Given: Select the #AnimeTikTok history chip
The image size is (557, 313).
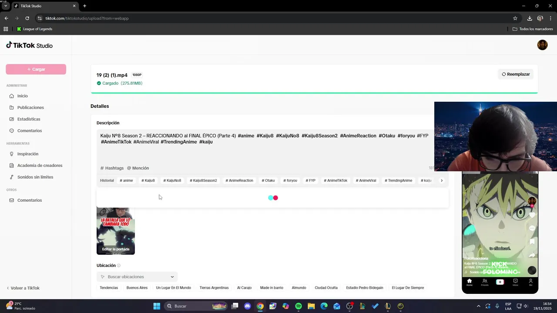Looking at the screenshot, I should click(x=336, y=180).
